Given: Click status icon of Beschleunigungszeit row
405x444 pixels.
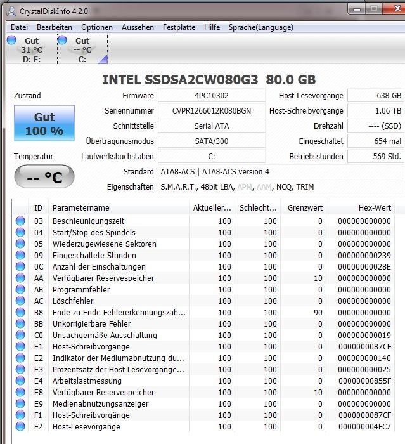Looking at the screenshot, I should [x=20, y=221].
